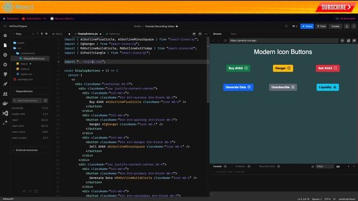The image size is (358, 201).
Task: Open the Console tab
Action: pyautogui.click(x=218, y=166)
